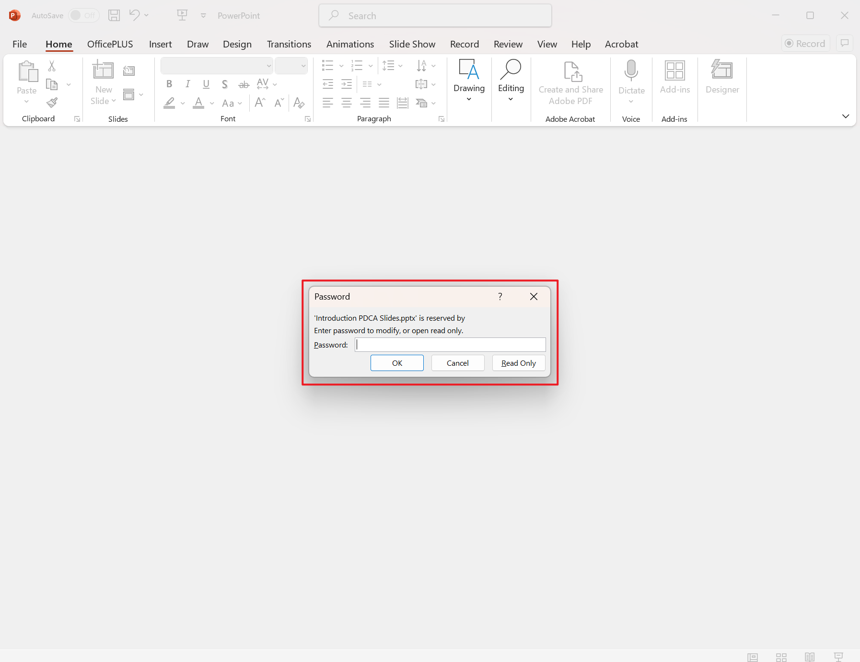Click the Format Painter brush icon

click(x=52, y=103)
